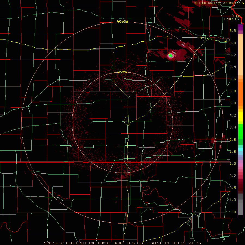This screenshot has height=245, width=245.
Task: Click the 0.2 scale value
Action: point(233,176)
